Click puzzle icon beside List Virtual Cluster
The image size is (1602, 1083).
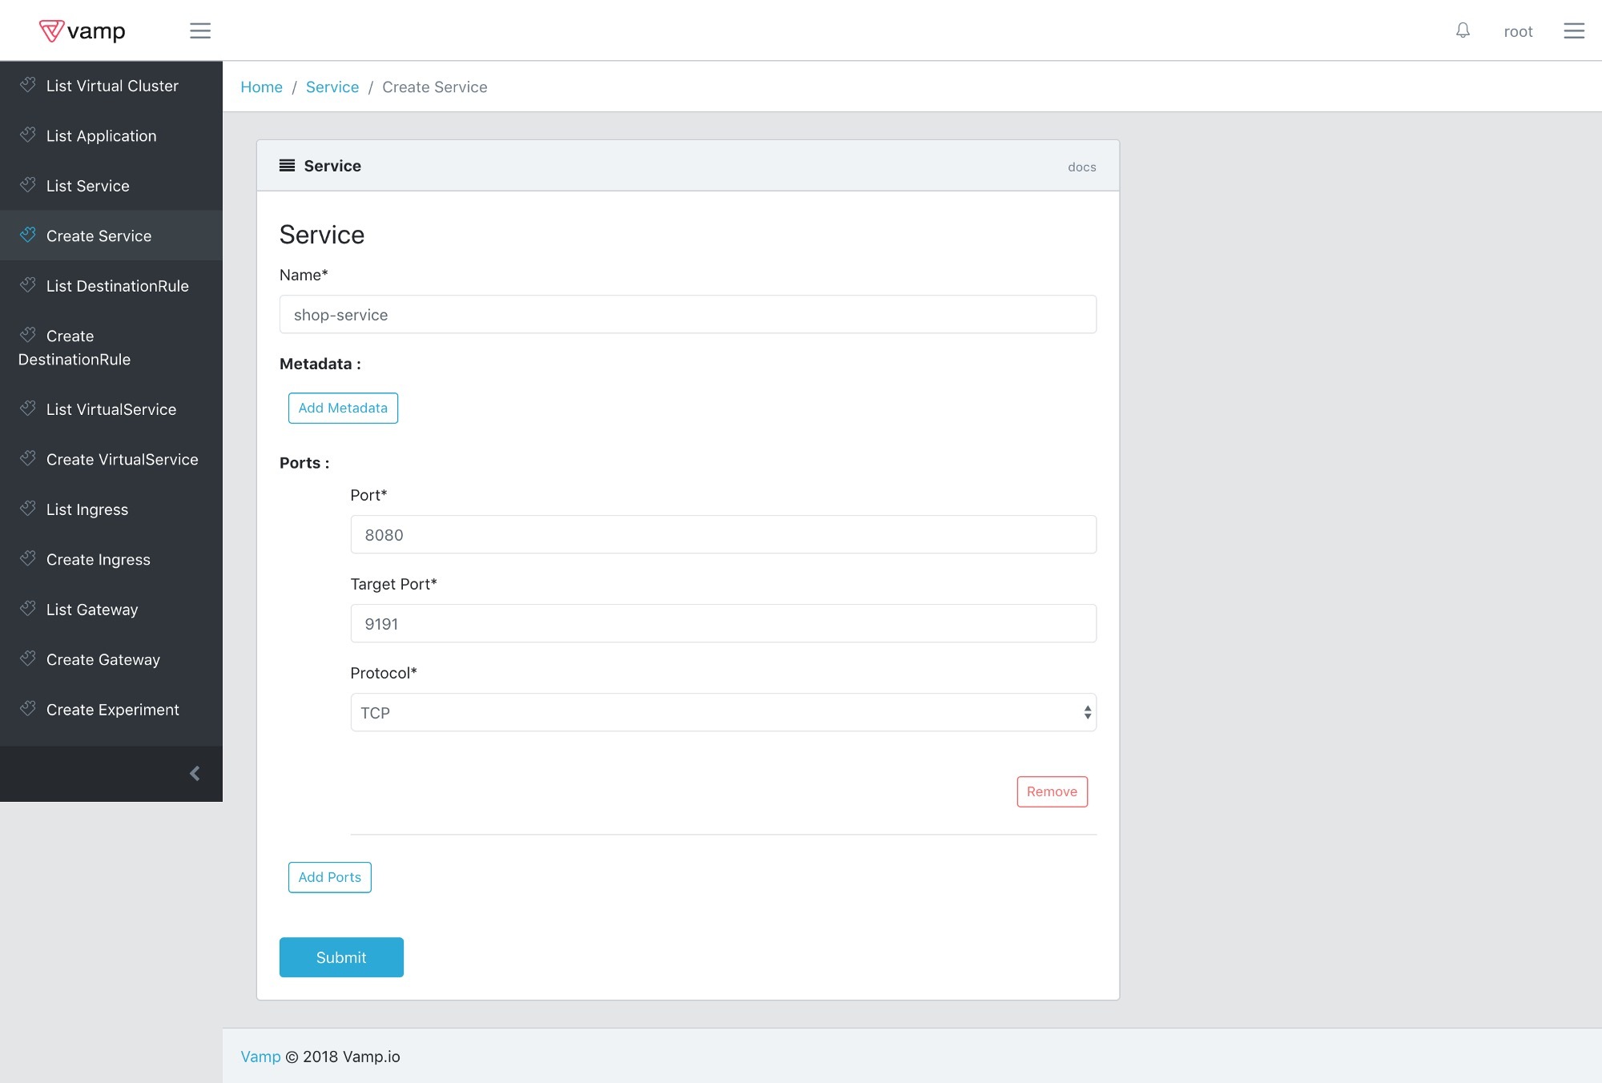click(28, 85)
